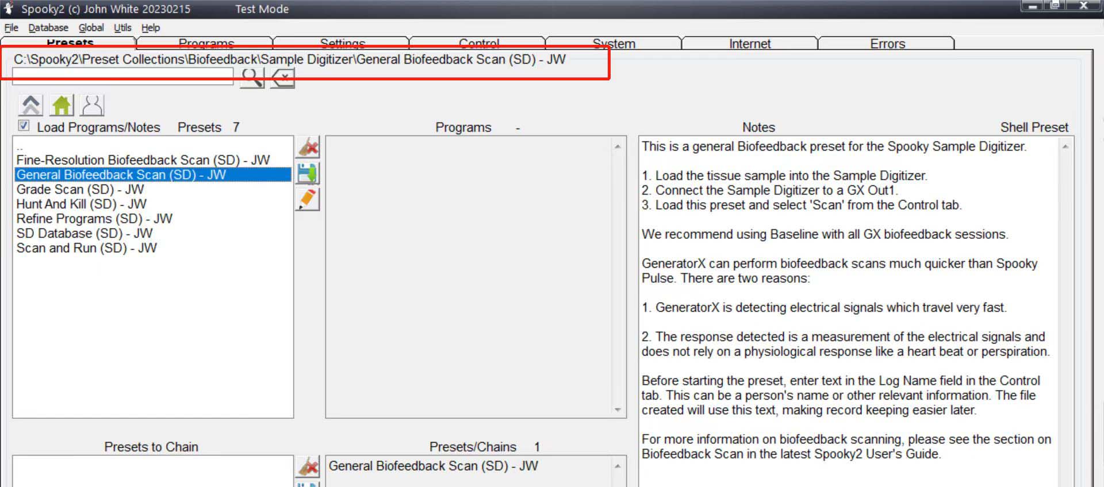1104x487 pixels.
Task: Go up one folder with double-chevron icon
Action: pos(30,106)
